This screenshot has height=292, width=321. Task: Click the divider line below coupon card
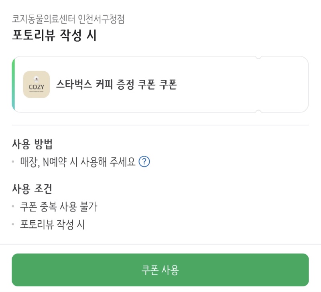point(160,125)
